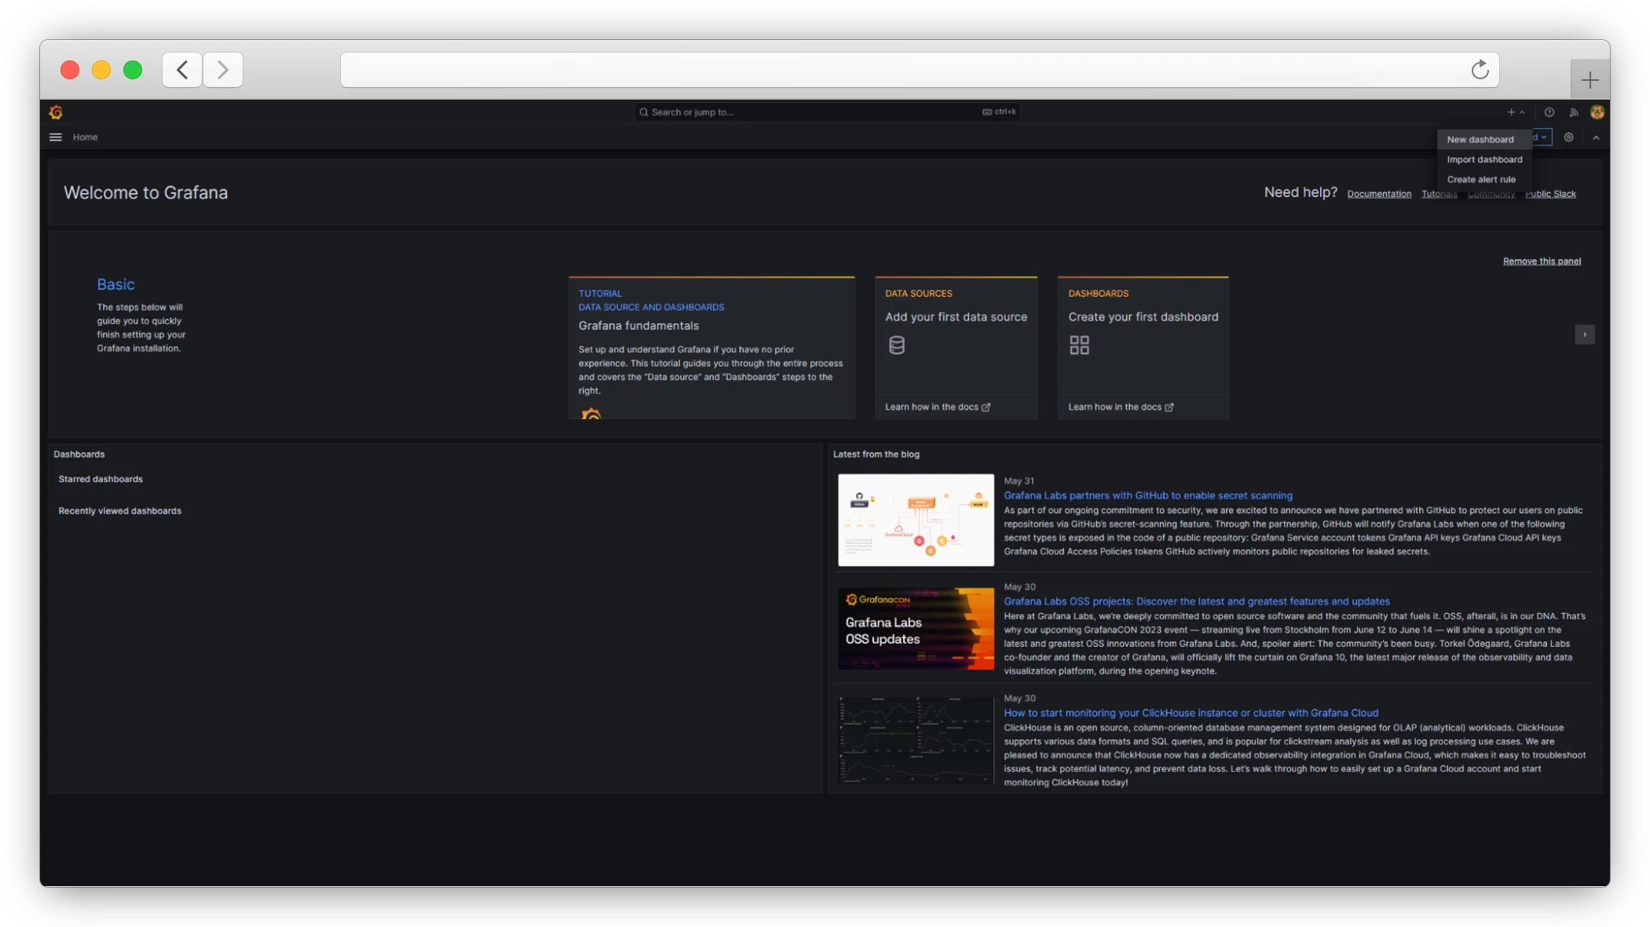This screenshot has height=927, width=1650.
Task: Collapse the top bar with the chevron-up control
Action: pyautogui.click(x=1595, y=137)
